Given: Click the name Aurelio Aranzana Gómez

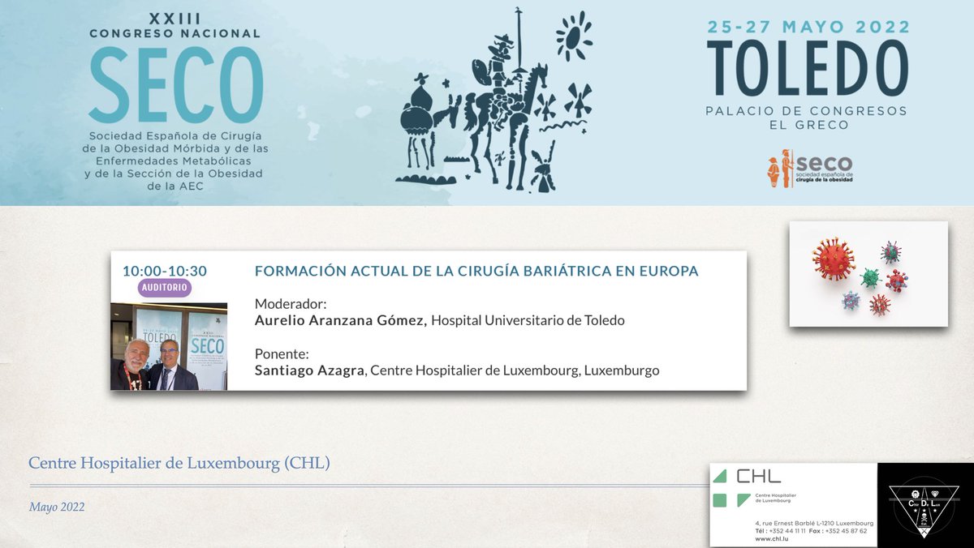Looking at the screenshot, I should 340,320.
